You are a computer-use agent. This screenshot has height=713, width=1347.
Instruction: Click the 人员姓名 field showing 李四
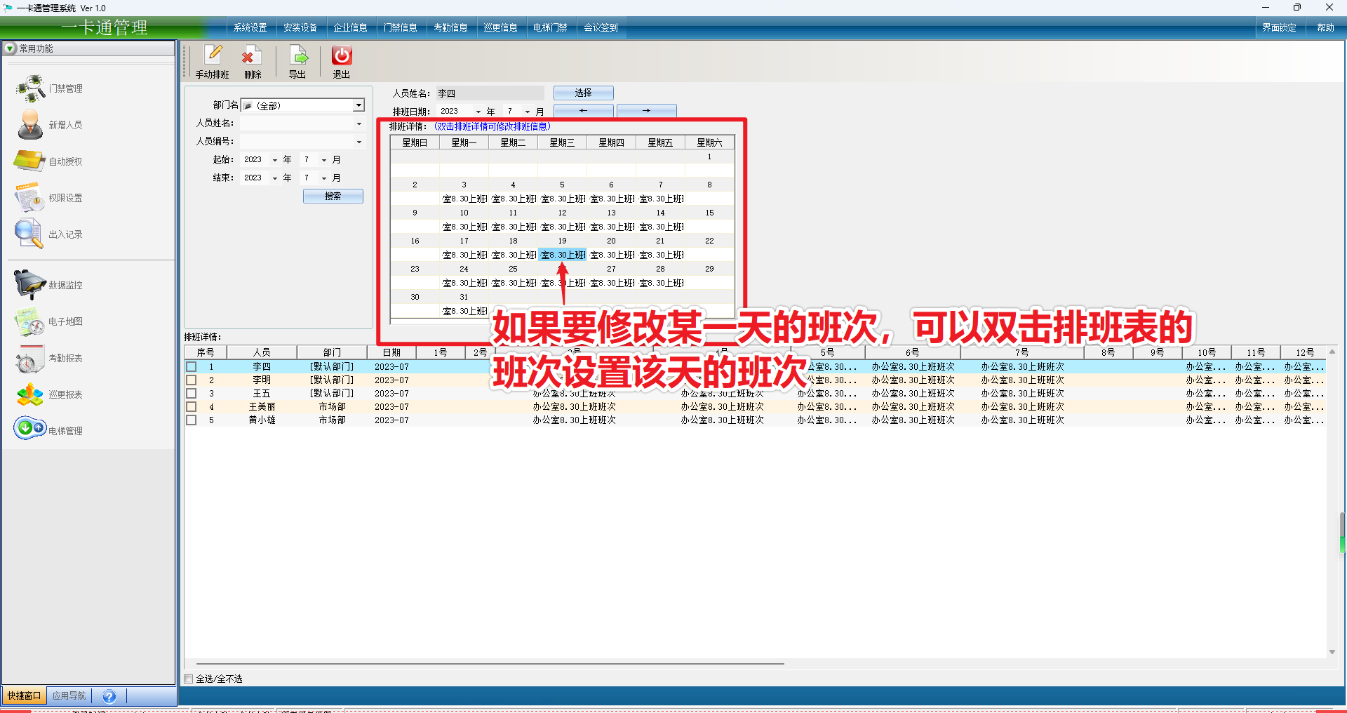[x=490, y=93]
